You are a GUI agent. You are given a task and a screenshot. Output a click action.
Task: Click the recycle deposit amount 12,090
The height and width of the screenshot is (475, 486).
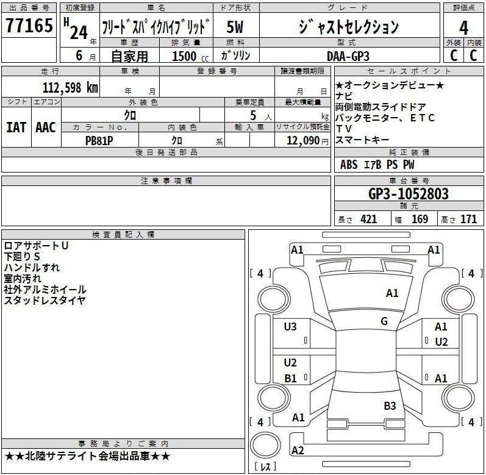pyautogui.click(x=302, y=140)
